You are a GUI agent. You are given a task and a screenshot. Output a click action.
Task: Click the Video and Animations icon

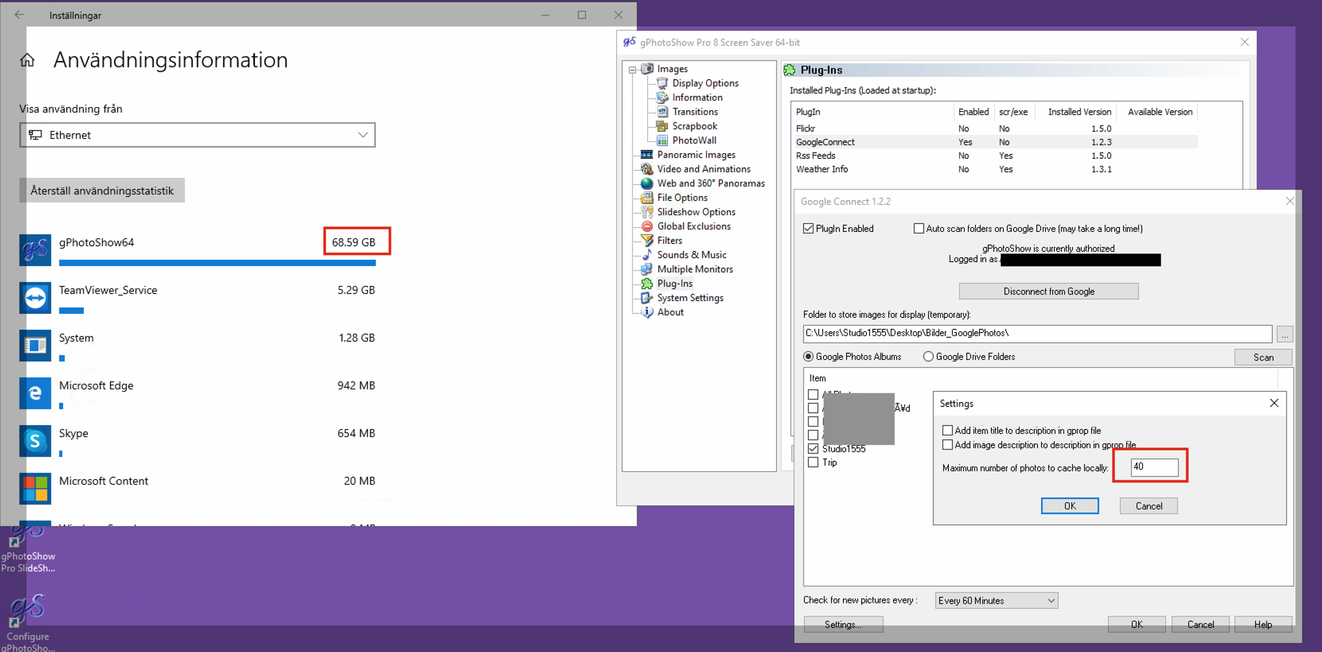point(647,169)
